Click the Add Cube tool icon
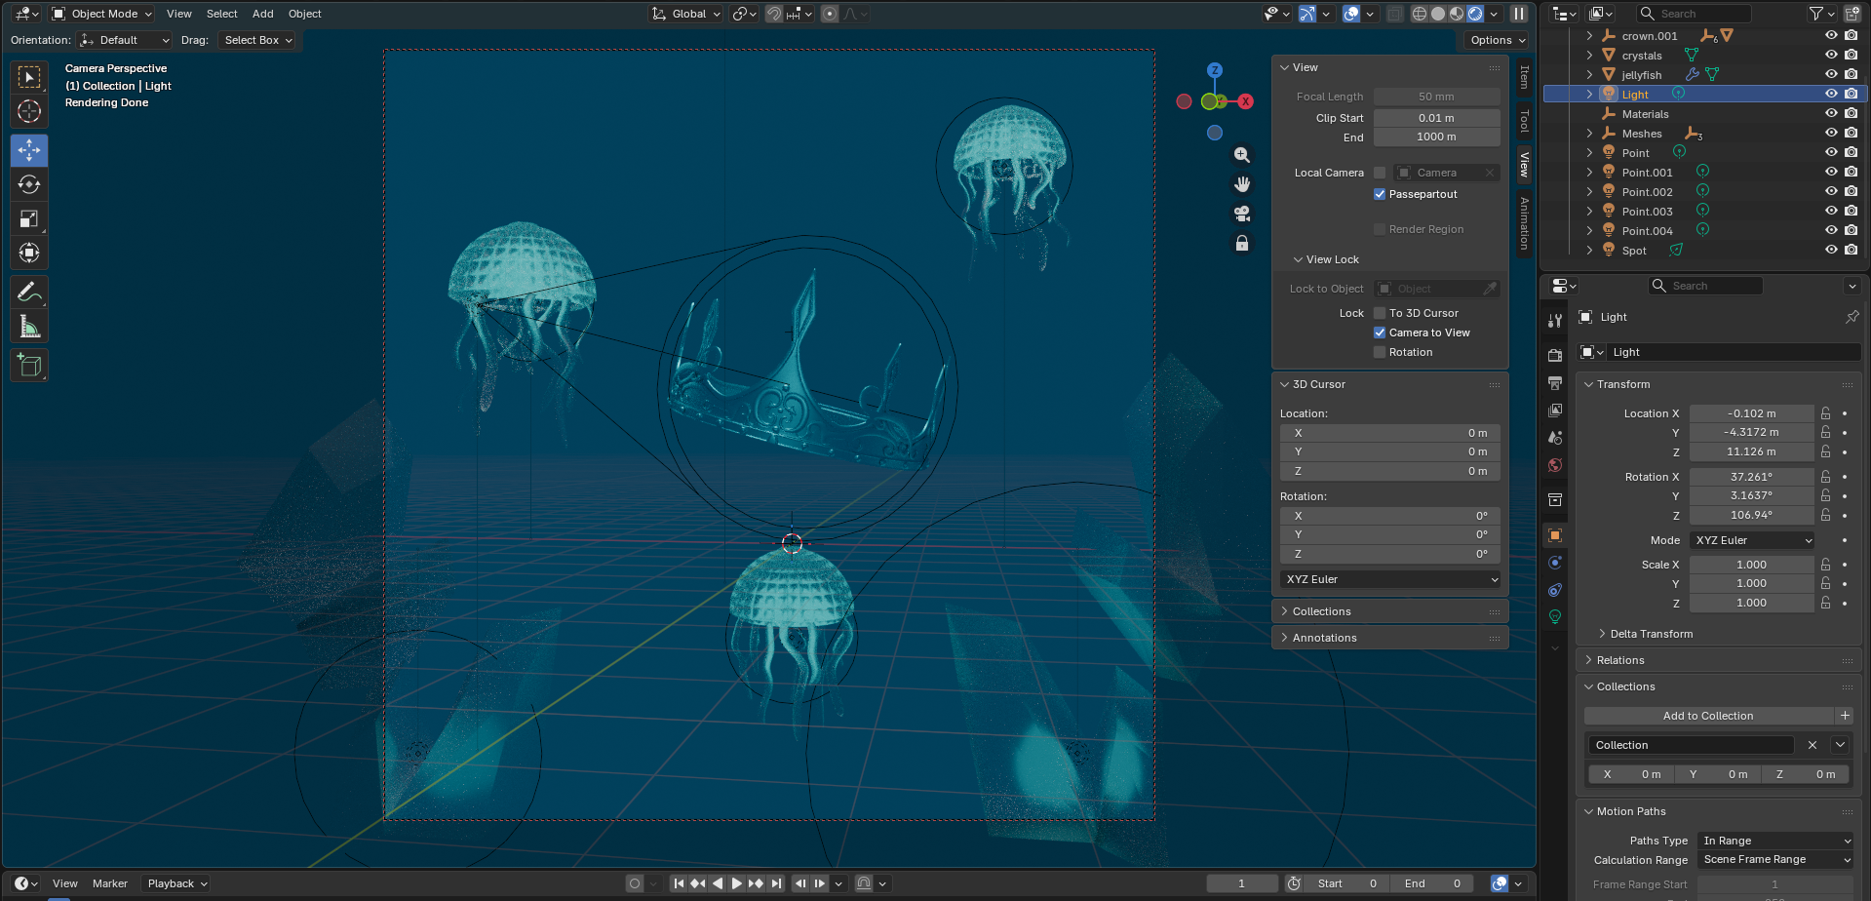The width and height of the screenshot is (1871, 901). pos(29,366)
